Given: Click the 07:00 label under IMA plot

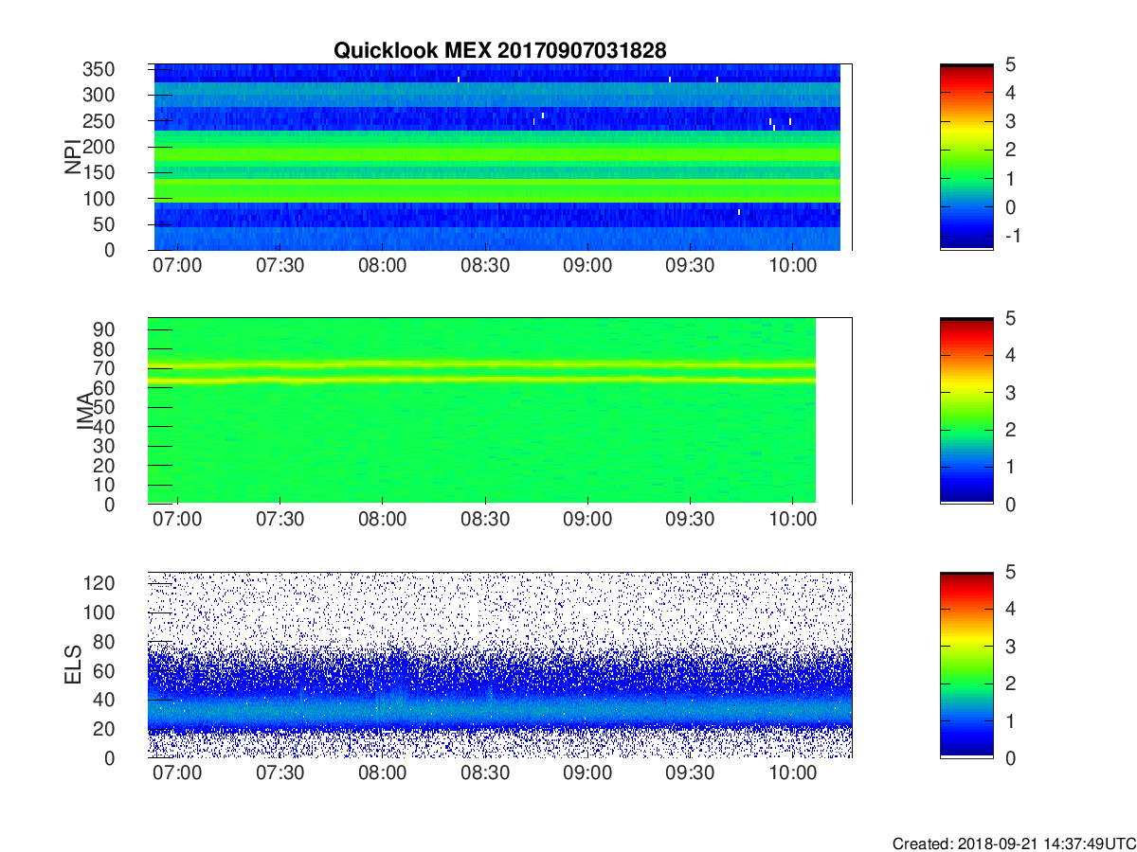Looking at the screenshot, I should 177,520.
